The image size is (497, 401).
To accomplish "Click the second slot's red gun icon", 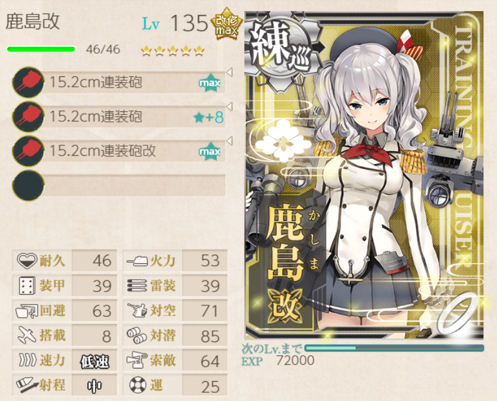I will point(28,116).
